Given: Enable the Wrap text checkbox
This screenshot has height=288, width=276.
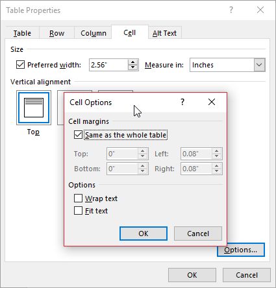Looking at the screenshot, I should pos(78,198).
